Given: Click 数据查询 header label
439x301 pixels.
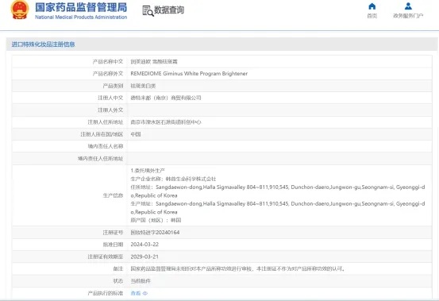Looking at the screenshot, I should [169, 10].
